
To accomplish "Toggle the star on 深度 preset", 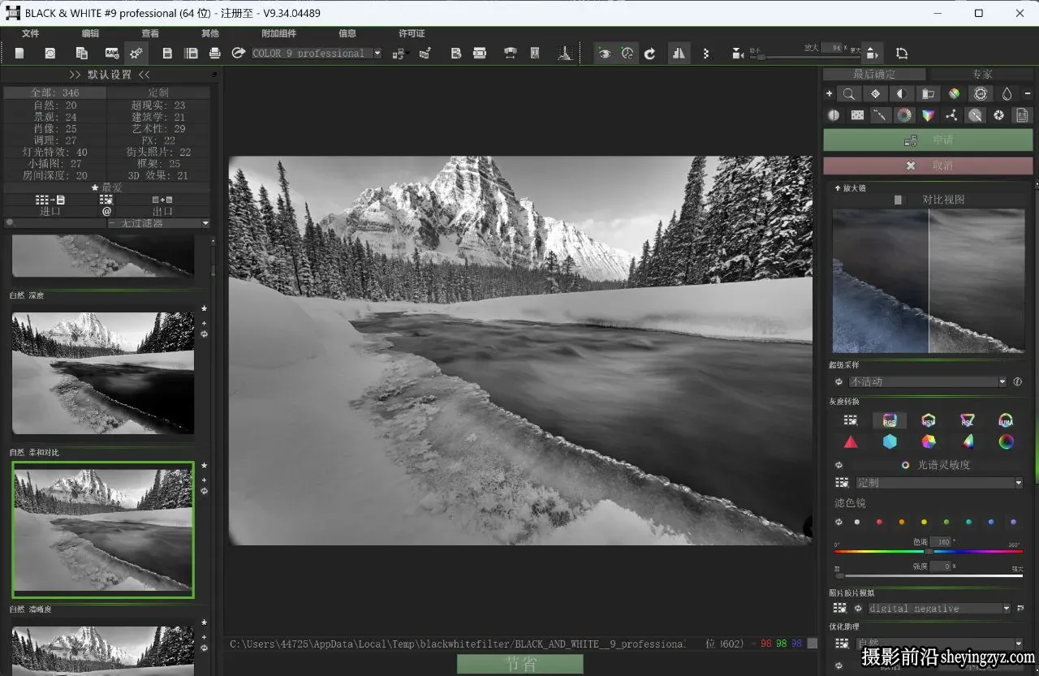I will pos(204,308).
